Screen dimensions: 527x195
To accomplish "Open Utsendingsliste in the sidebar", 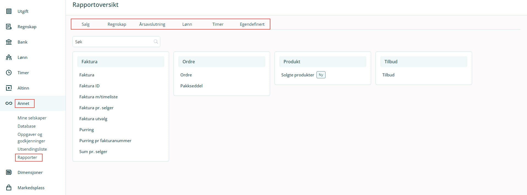I will pos(32,149).
